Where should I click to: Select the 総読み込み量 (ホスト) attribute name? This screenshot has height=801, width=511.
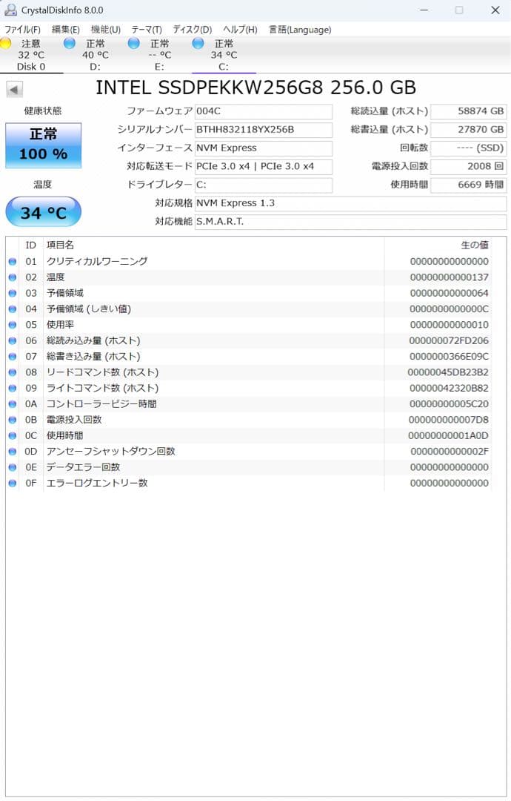point(93,340)
